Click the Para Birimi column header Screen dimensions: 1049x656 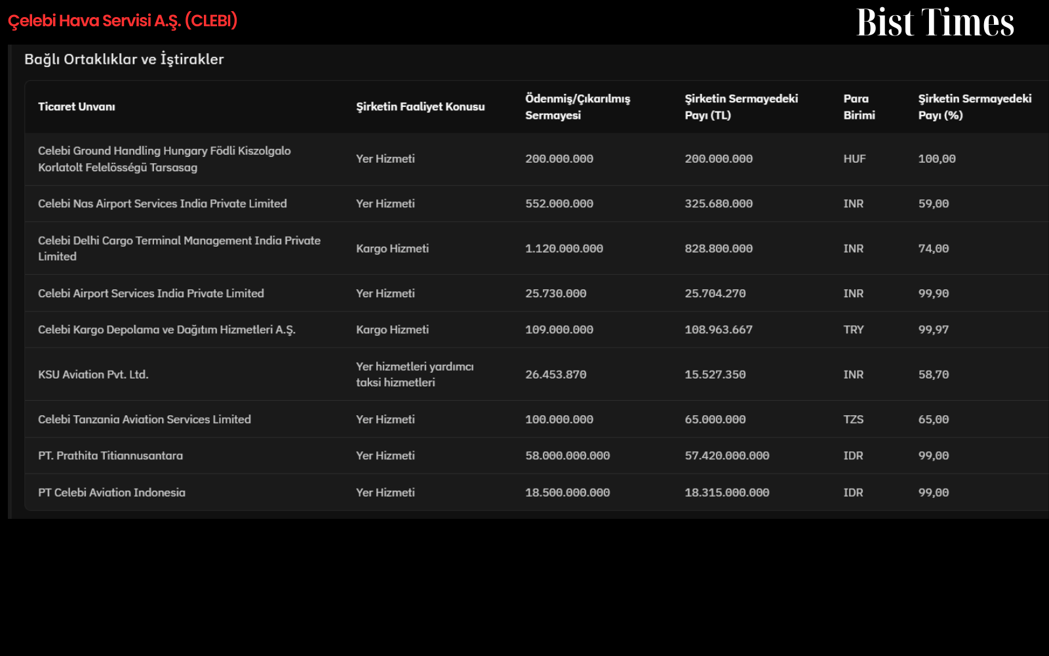[x=859, y=107]
